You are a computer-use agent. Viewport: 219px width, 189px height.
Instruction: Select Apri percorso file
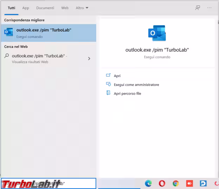(x=127, y=93)
